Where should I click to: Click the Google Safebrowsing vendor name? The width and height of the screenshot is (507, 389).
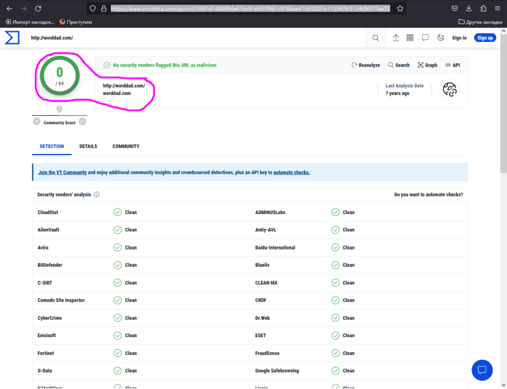[277, 371]
